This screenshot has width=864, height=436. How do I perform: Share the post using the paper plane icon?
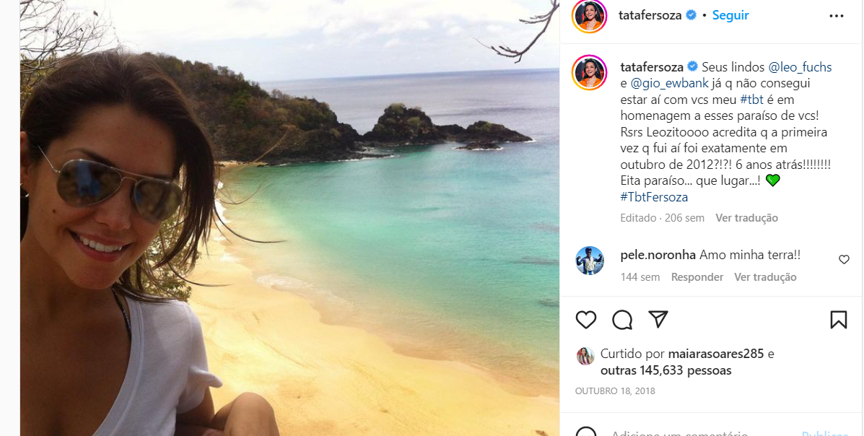coord(658,319)
